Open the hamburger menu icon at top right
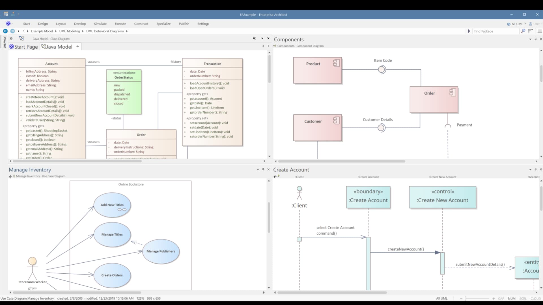Viewport: 543px width, 305px height. coord(540,31)
